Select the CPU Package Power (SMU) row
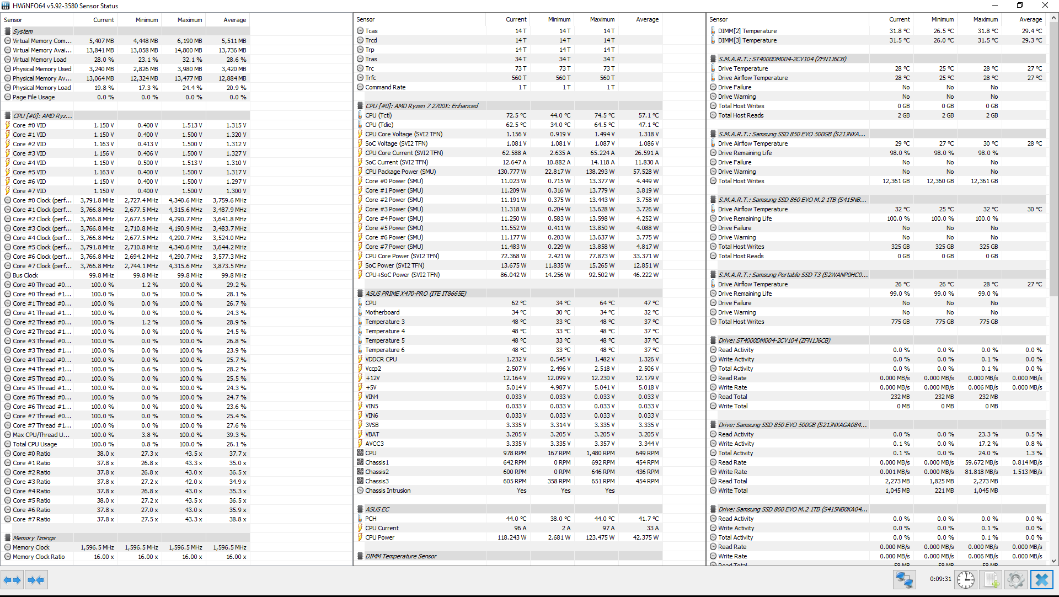 pyautogui.click(x=400, y=172)
